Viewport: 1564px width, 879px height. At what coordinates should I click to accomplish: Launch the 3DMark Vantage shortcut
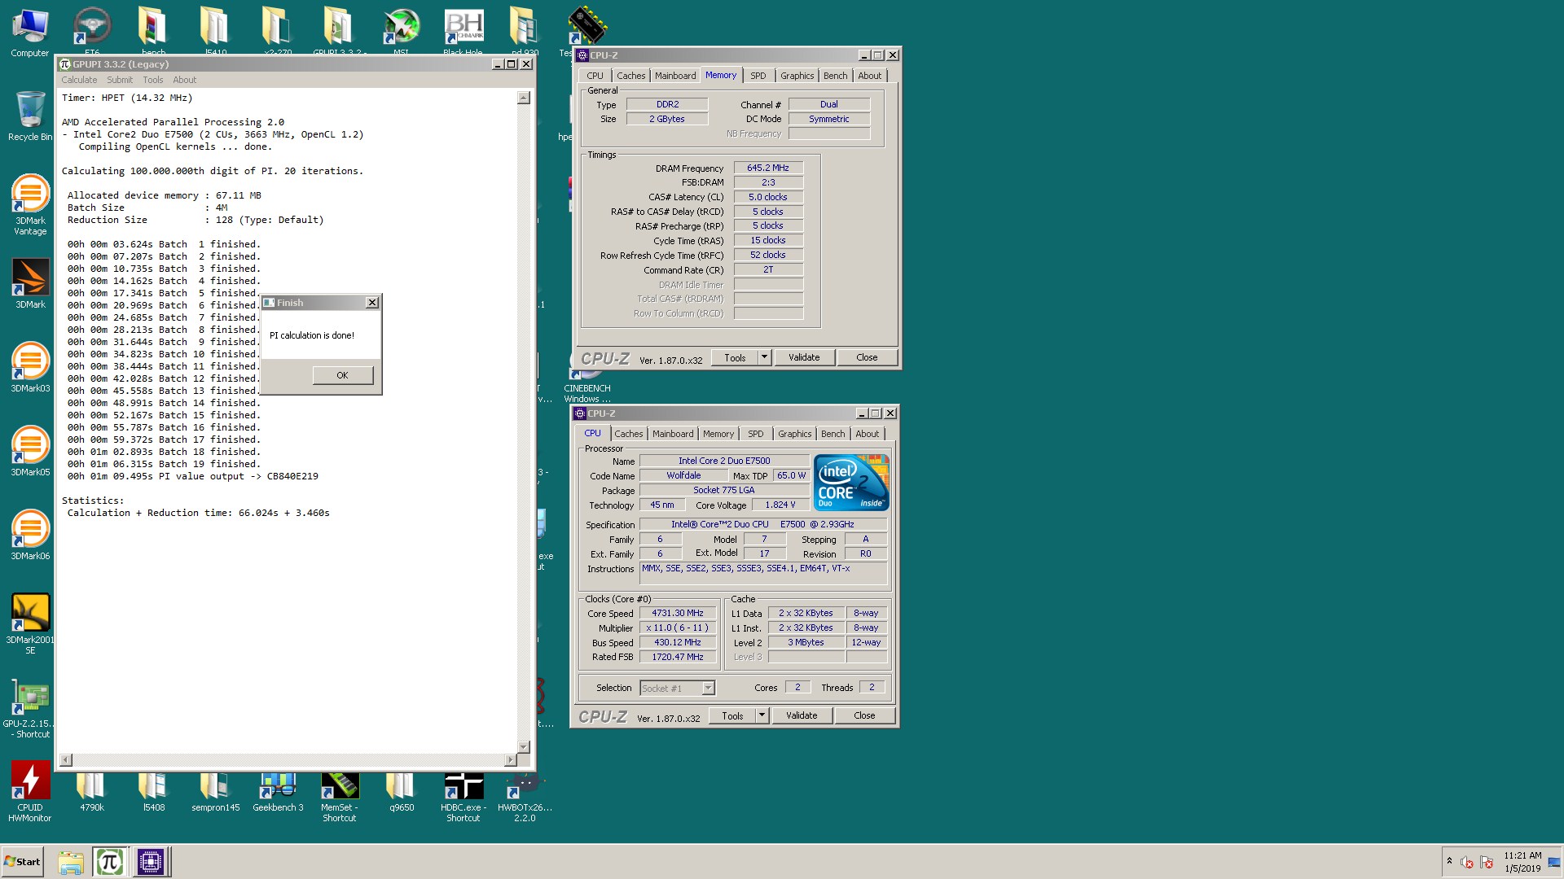(x=30, y=205)
